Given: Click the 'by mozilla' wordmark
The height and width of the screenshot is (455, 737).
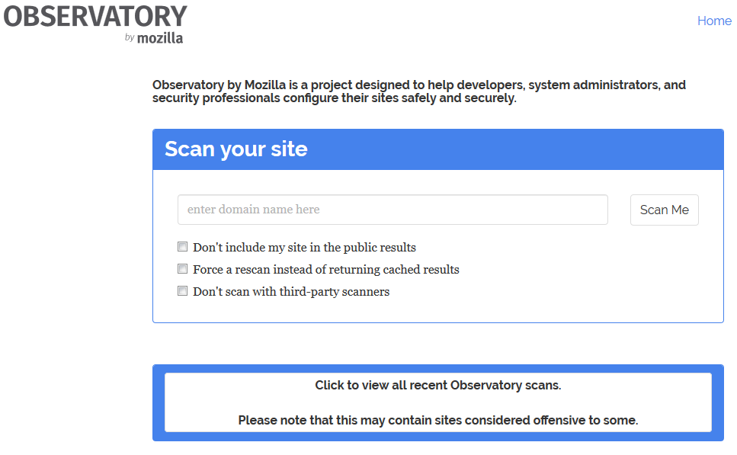Looking at the screenshot, I should [x=154, y=37].
